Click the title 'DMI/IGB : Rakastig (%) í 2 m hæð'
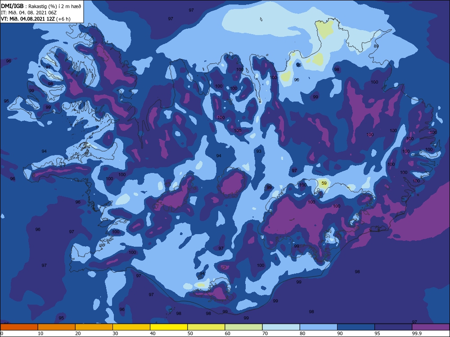The image size is (450, 337). (41, 6)
